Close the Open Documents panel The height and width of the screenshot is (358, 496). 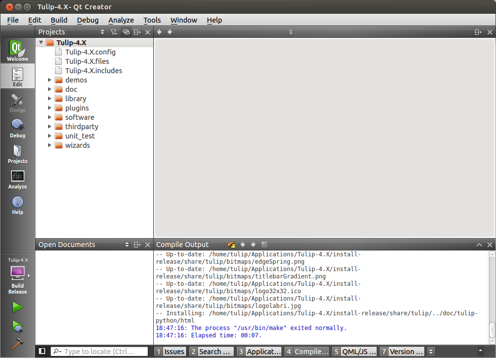pyautogui.click(x=147, y=245)
